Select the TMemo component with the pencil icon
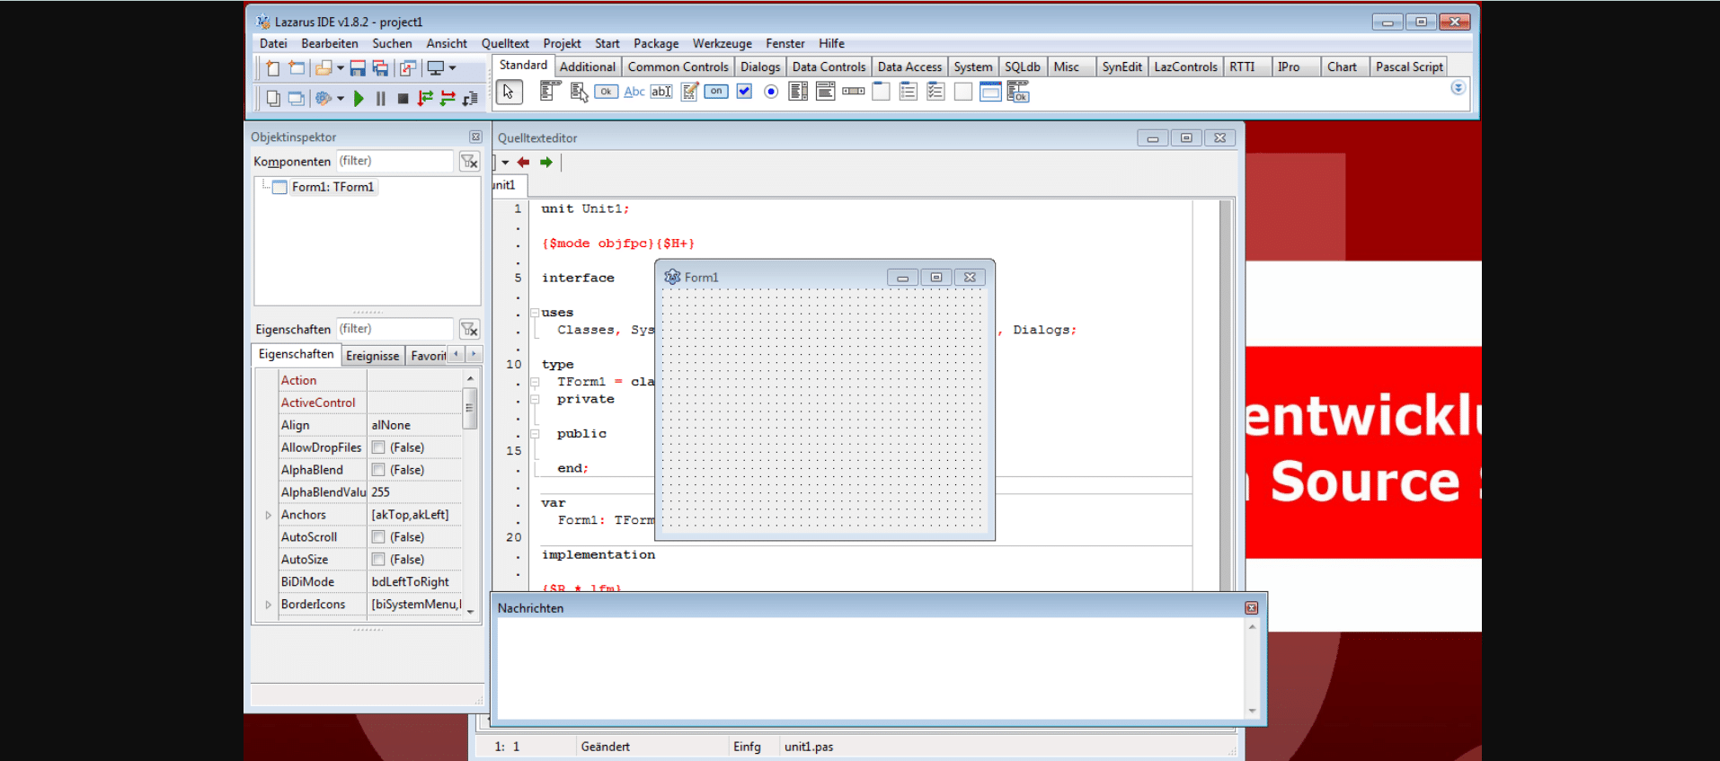Image resolution: width=1720 pixels, height=761 pixels. [689, 92]
